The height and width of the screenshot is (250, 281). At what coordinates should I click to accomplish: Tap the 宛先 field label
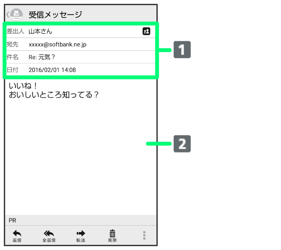(x=12, y=45)
